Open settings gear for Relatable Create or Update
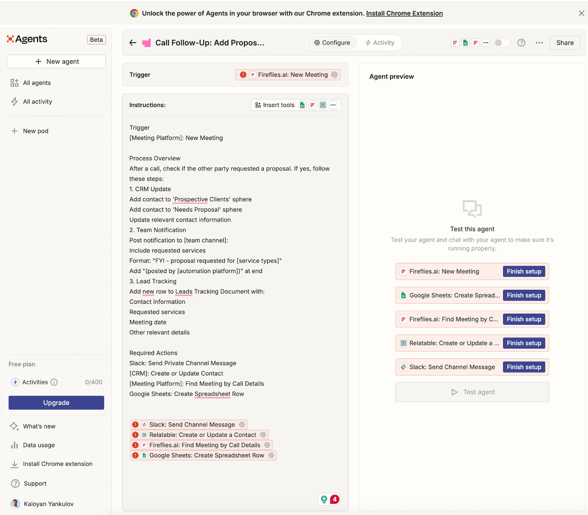Image resolution: width=588 pixels, height=515 pixels. tap(263, 435)
